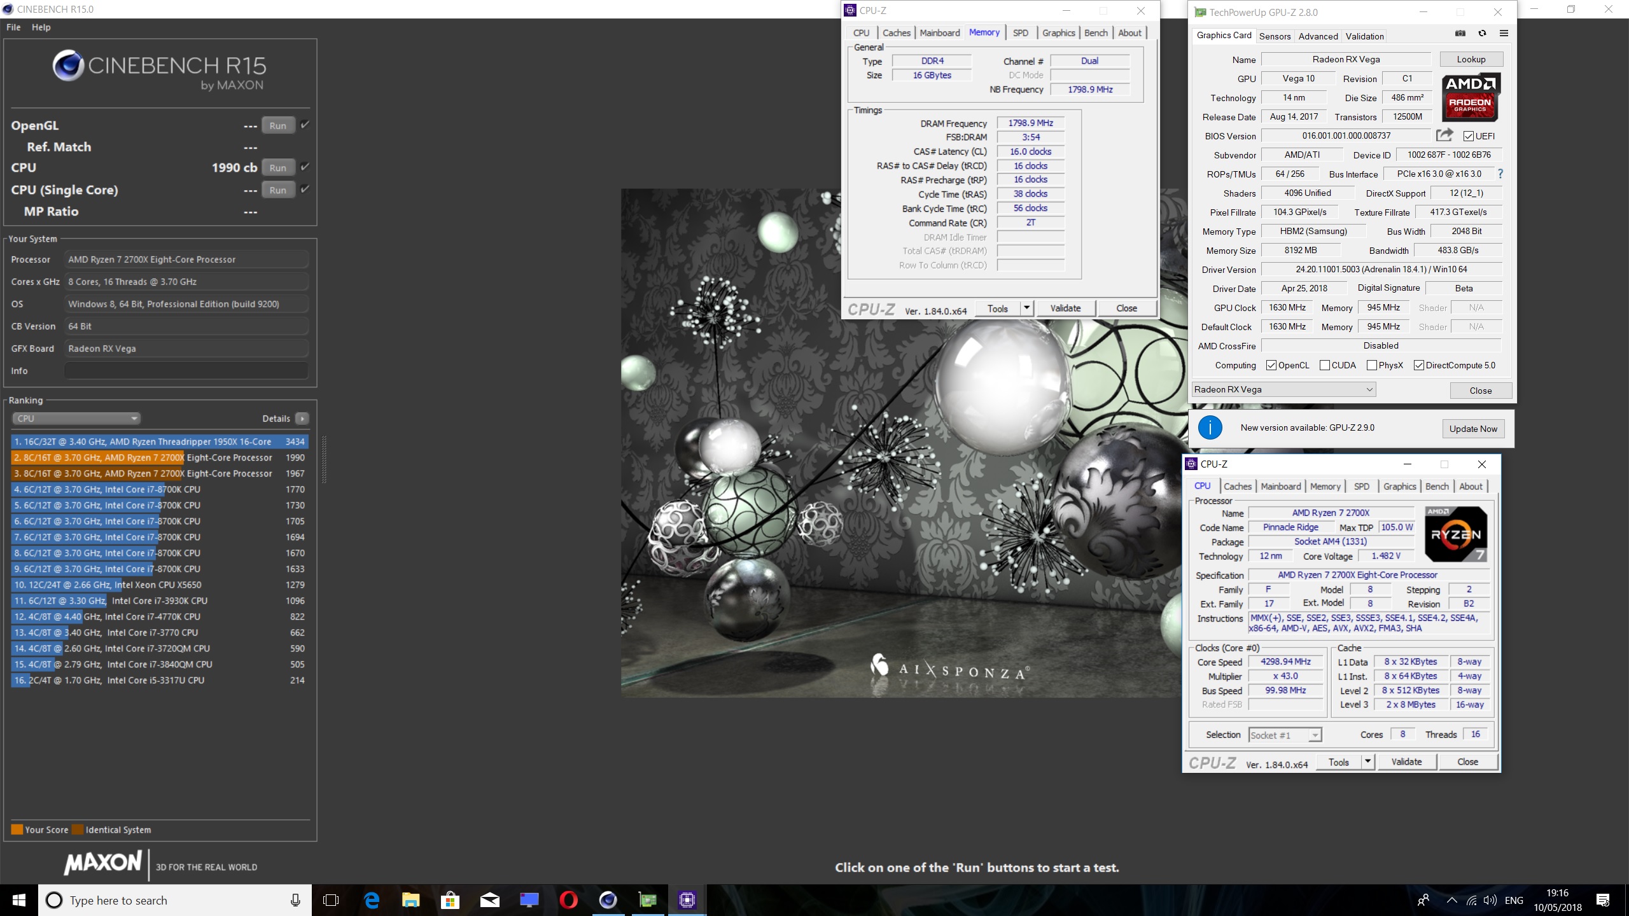Image resolution: width=1629 pixels, height=916 pixels.
Task: Switch to Cinebench icon on taskbar
Action: (608, 900)
